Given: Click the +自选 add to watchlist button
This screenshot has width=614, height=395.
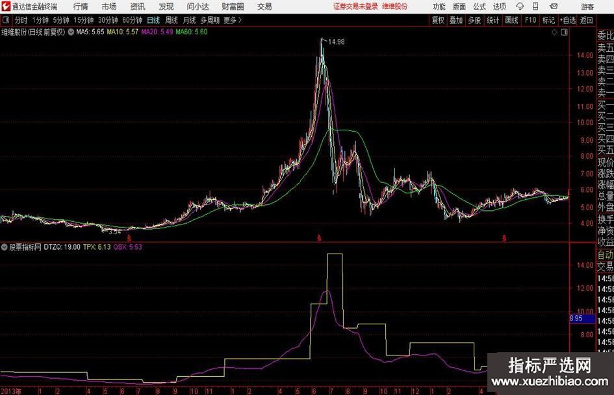Looking at the screenshot, I should click(568, 20).
